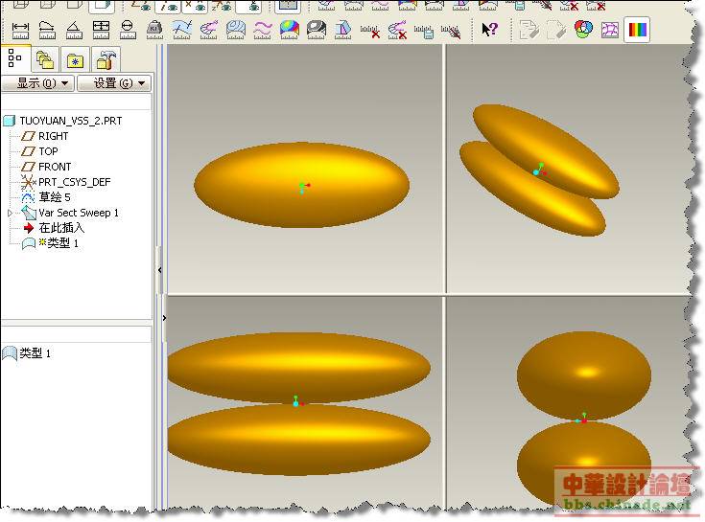Click the right arrow sash handle
Image resolution: width=705 pixels, height=522 pixels.
pyautogui.click(x=165, y=318)
